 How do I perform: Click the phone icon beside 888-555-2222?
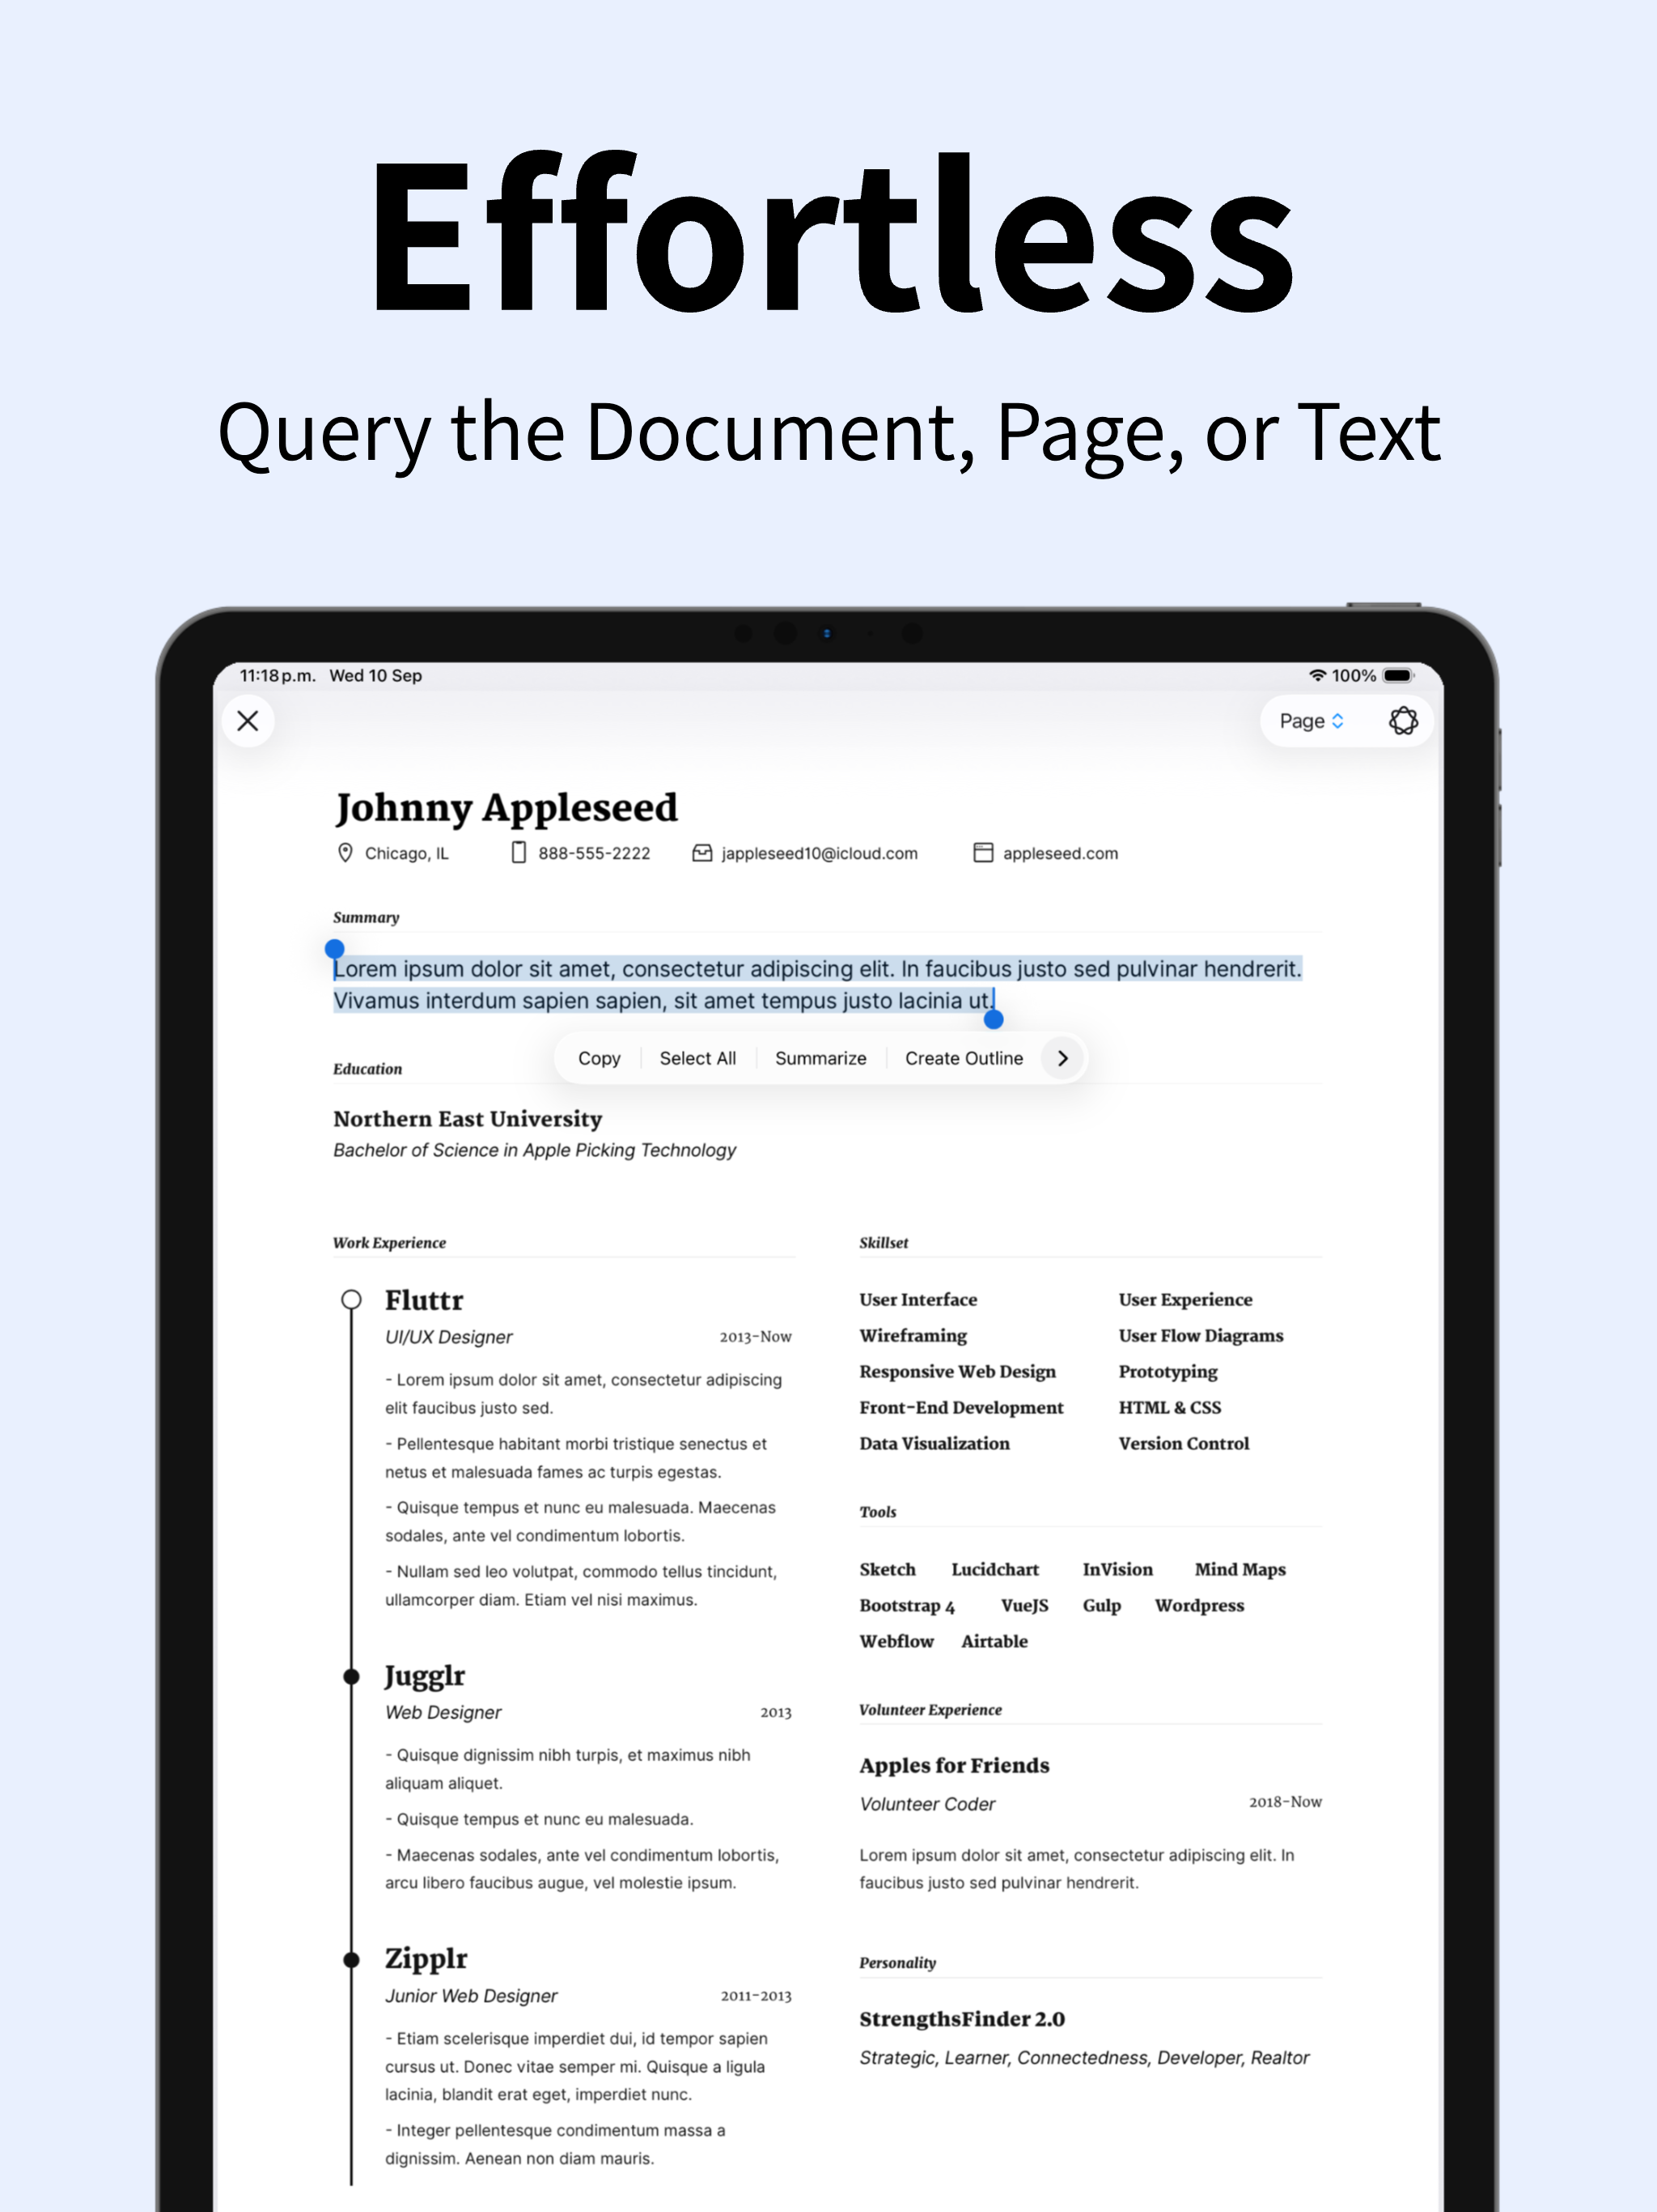tap(519, 853)
